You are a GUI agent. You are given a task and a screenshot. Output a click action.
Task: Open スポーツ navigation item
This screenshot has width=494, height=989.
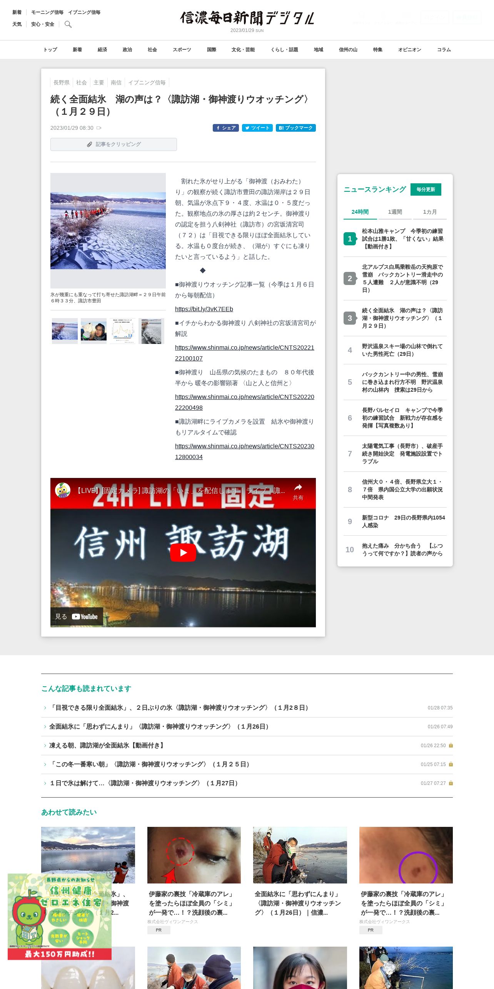coord(182,50)
